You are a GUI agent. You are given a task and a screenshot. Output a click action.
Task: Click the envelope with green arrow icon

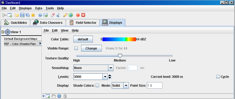(46, 15)
